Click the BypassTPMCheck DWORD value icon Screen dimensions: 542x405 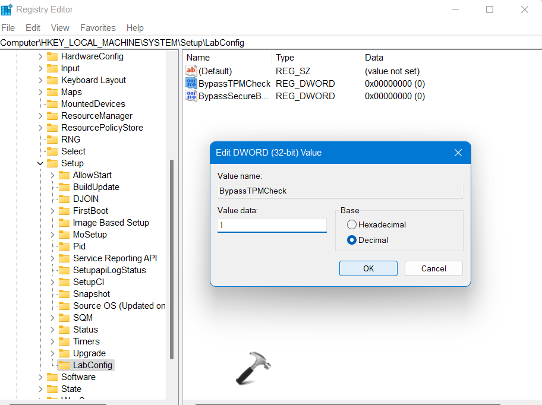[x=191, y=84]
